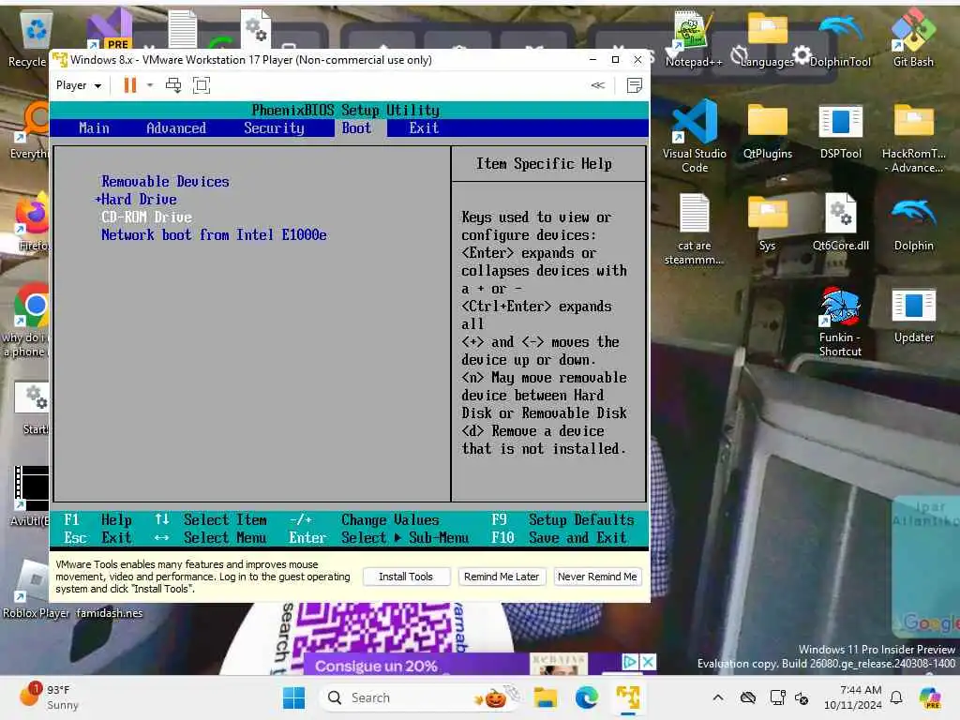
Task: Enter VMware full screen mode
Action: [202, 85]
